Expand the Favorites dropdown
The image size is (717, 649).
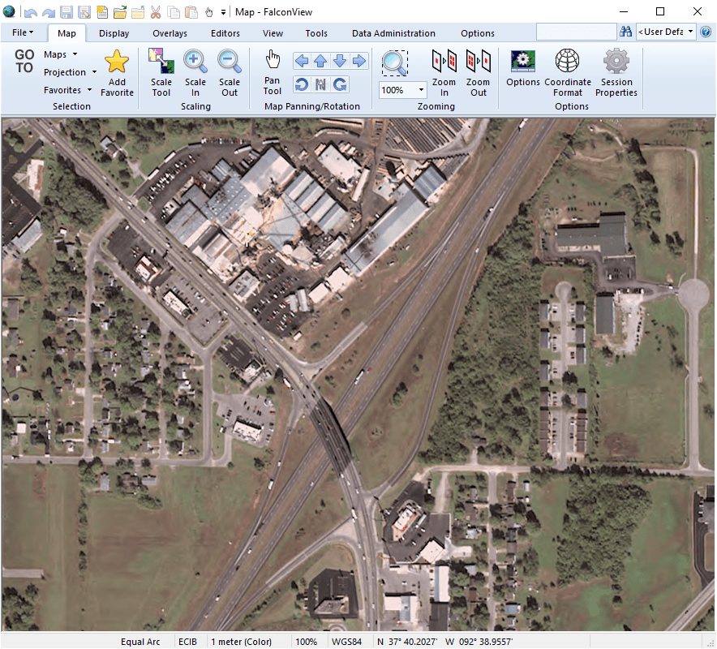pyautogui.click(x=67, y=90)
